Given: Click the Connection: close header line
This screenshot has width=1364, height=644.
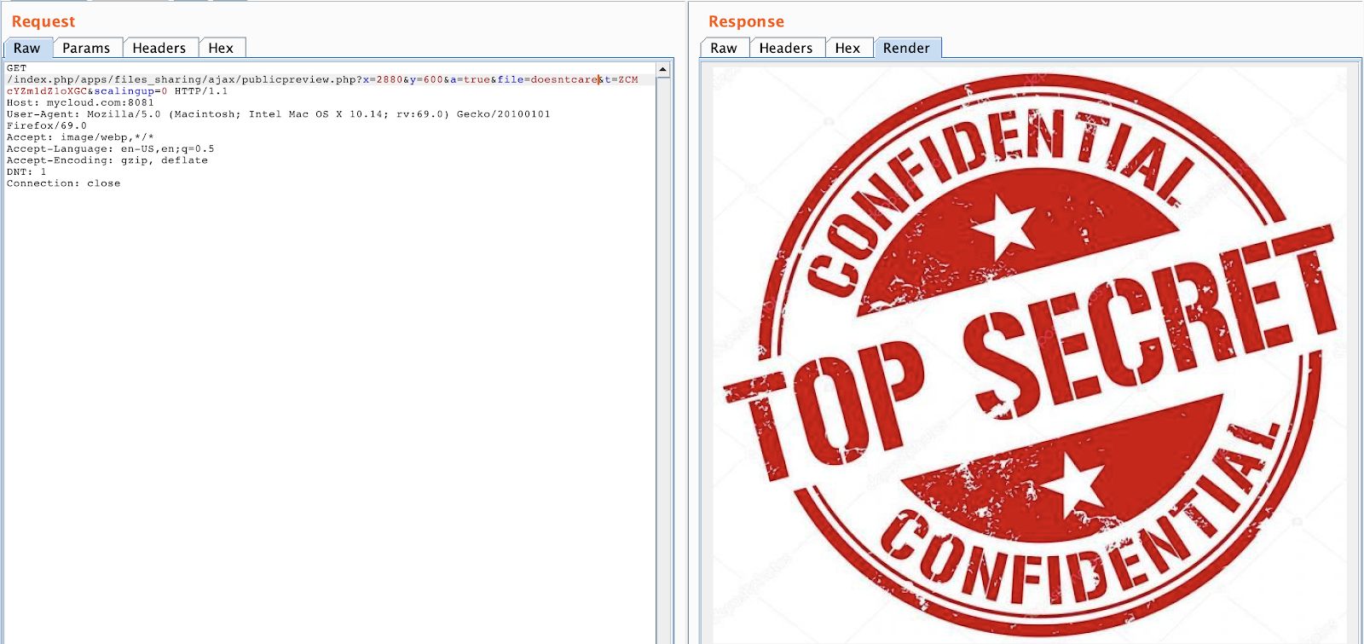Looking at the screenshot, I should (64, 183).
